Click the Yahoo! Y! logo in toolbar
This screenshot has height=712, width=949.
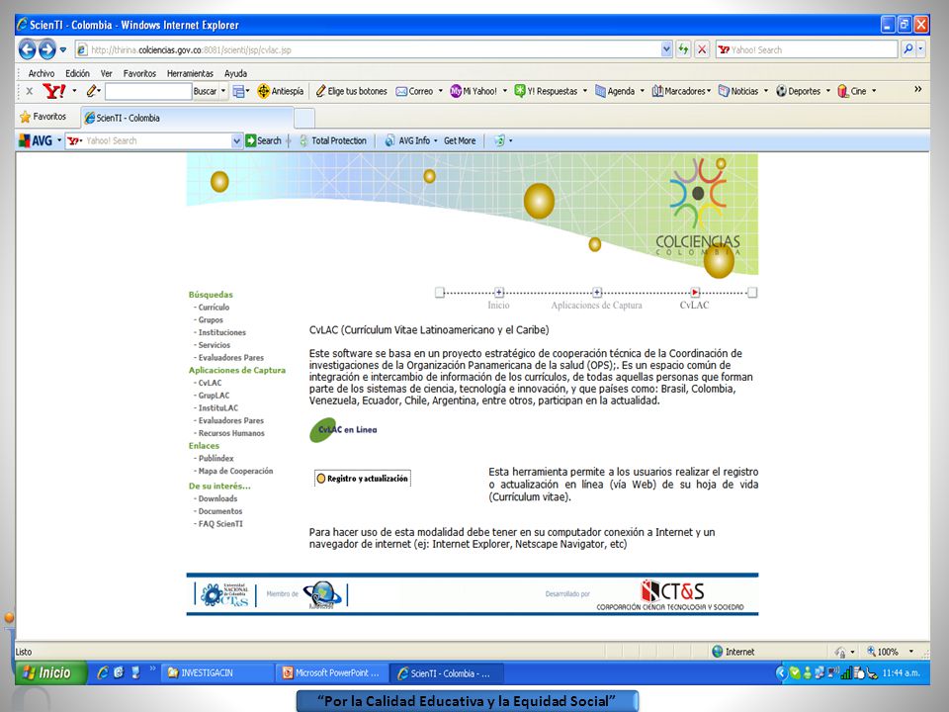coord(53,91)
